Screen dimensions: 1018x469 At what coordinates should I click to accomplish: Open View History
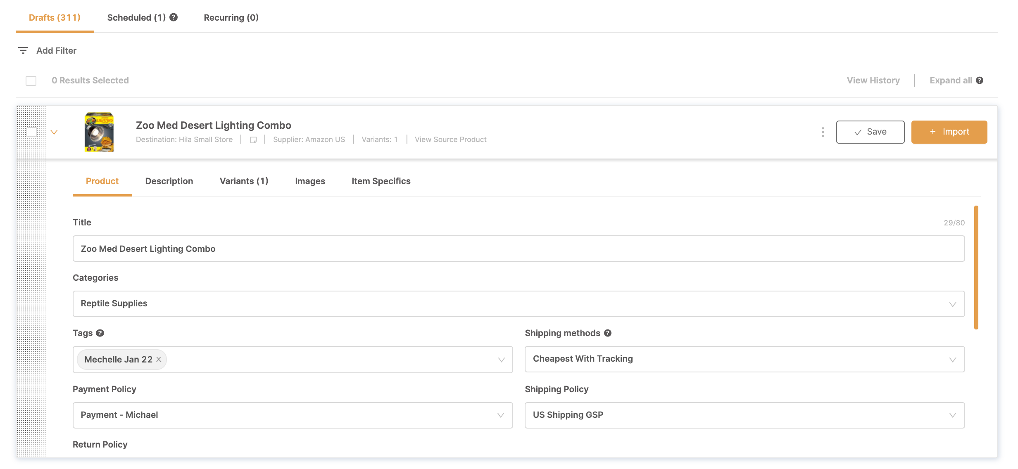(873, 81)
